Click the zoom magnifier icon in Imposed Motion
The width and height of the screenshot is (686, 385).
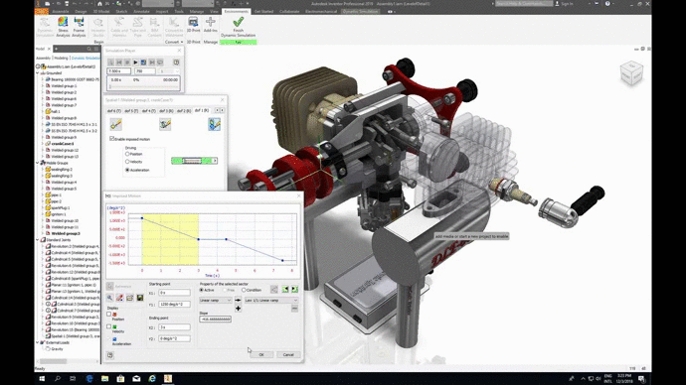click(109, 298)
